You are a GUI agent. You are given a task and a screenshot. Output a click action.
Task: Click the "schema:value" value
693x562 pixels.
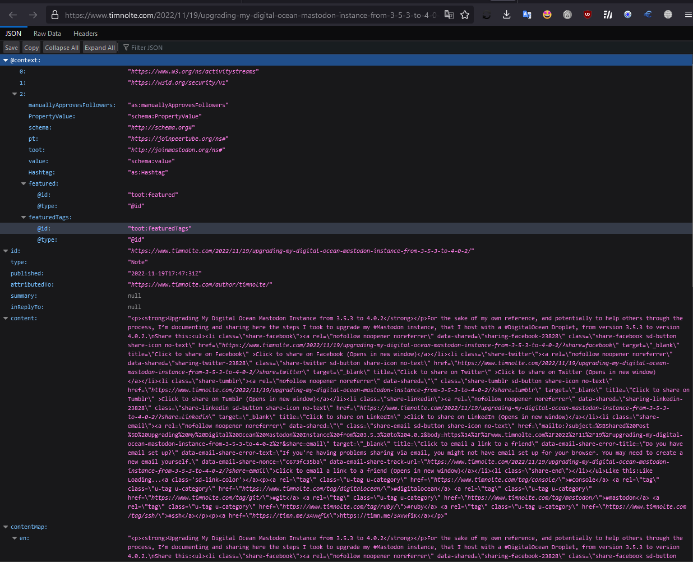[151, 161]
